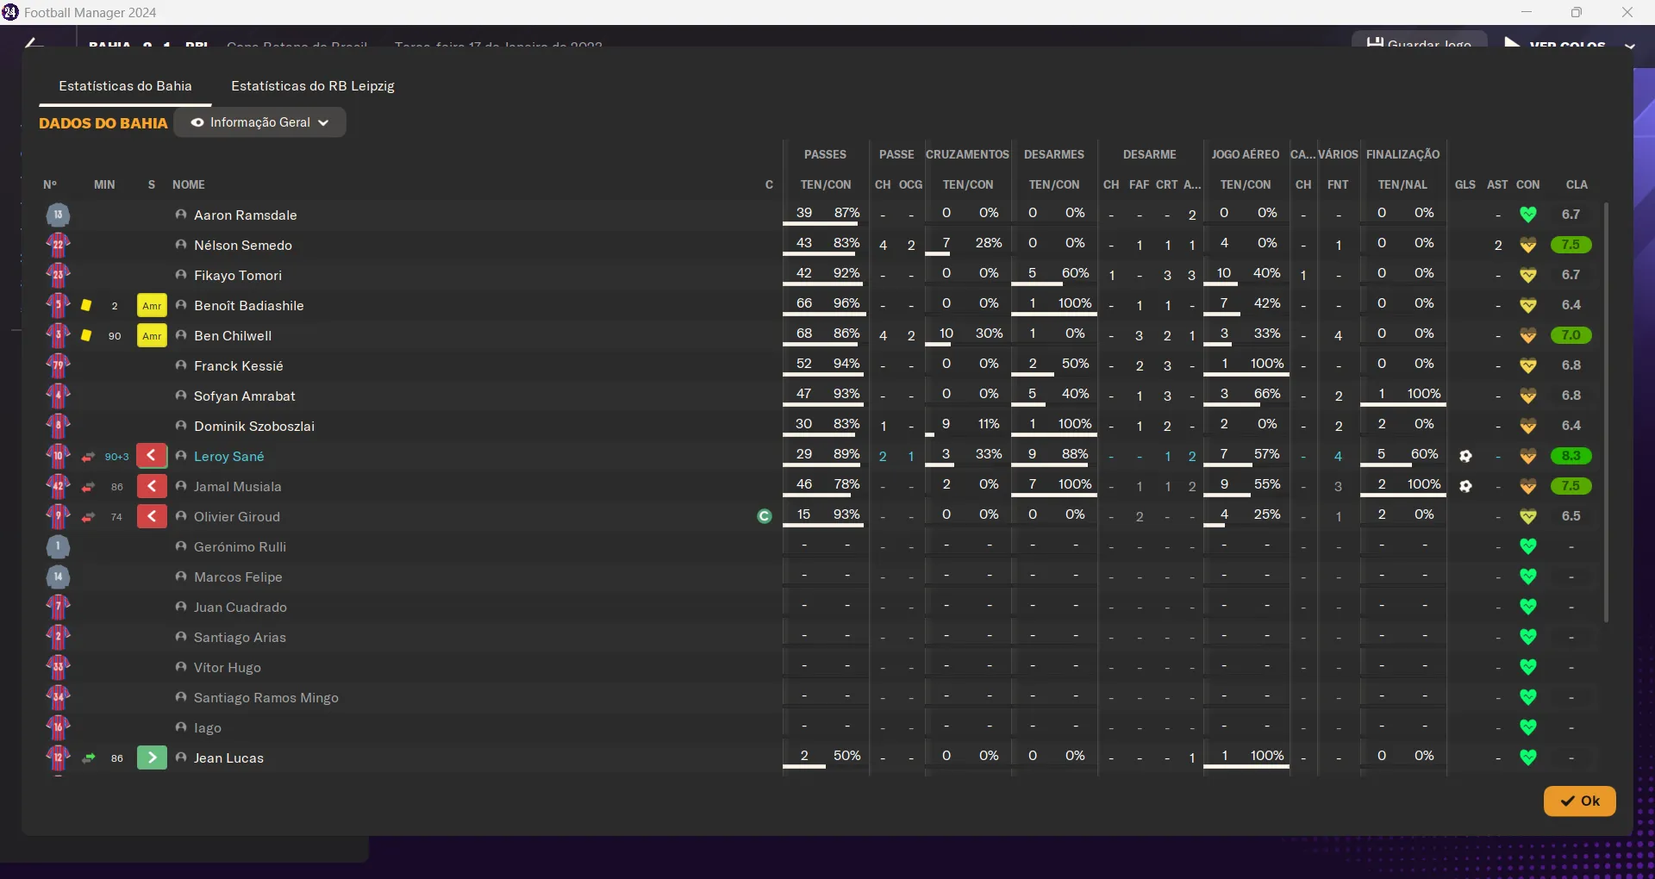This screenshot has width=1655, height=879.
Task: Open Juan Cuadrado's player name link
Action: pos(240,608)
